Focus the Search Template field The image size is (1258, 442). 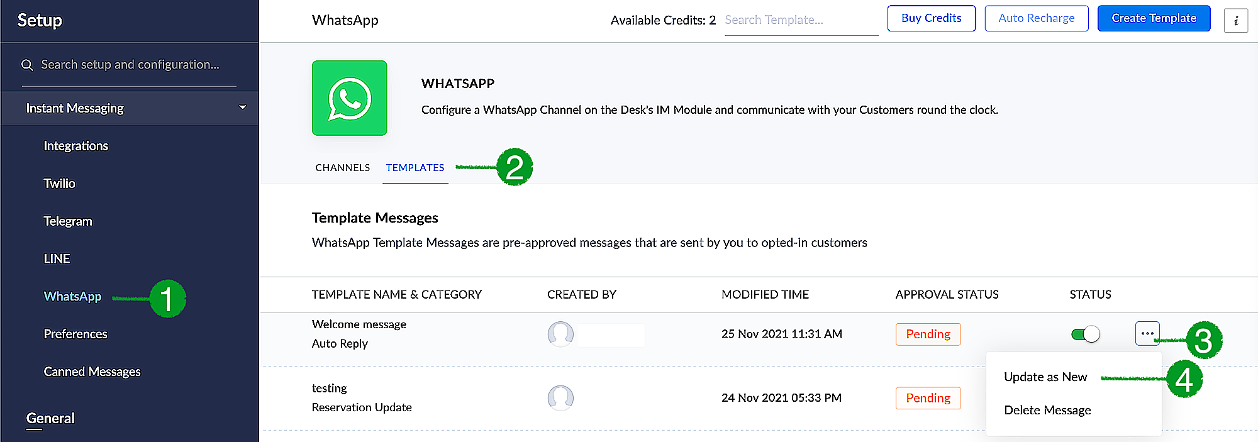pyautogui.click(x=801, y=20)
